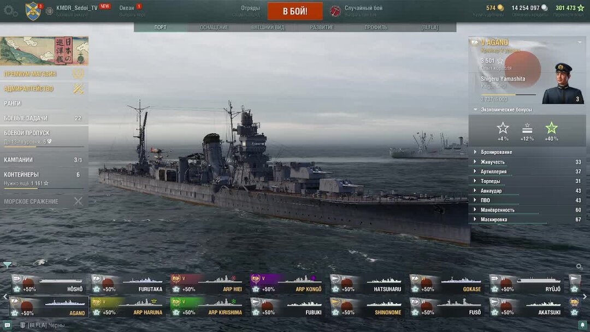
Task: Open the chat icon at bottom left
Action: point(7,325)
